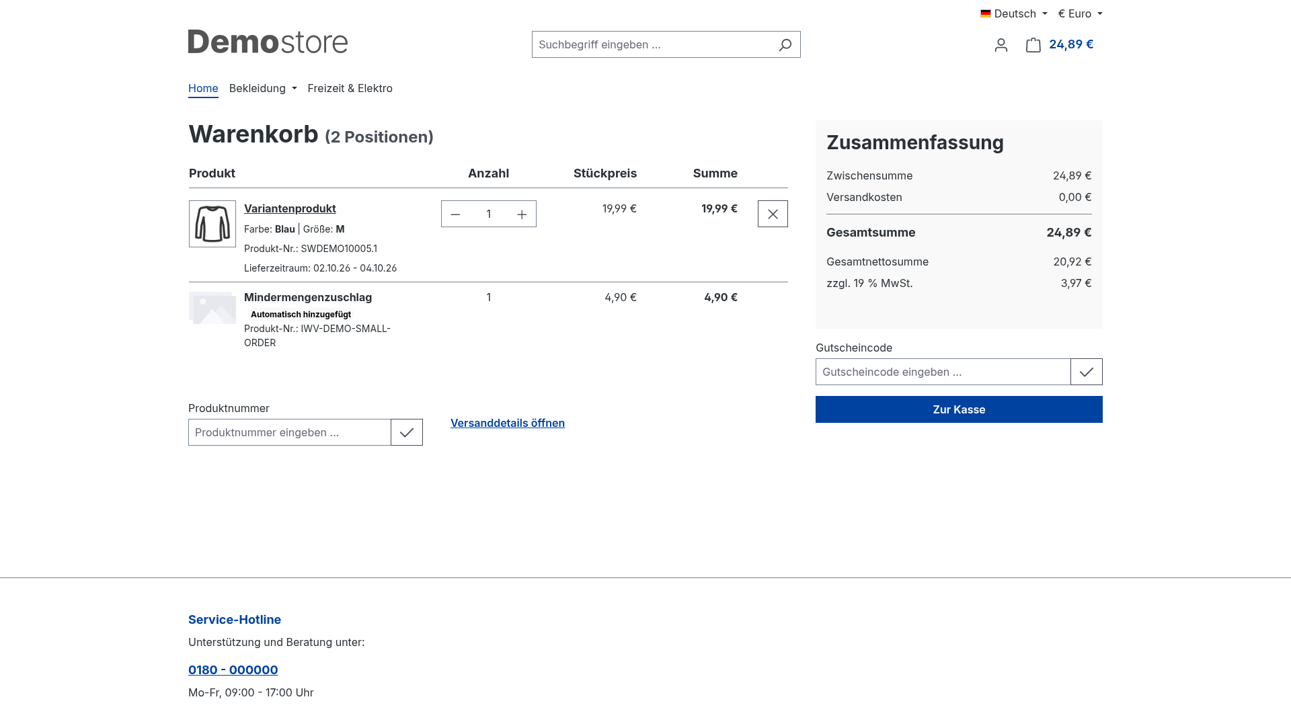Screen dimensions: 1291x726
Task: Call the 0180 - 000000 hotline link
Action: pos(233,670)
